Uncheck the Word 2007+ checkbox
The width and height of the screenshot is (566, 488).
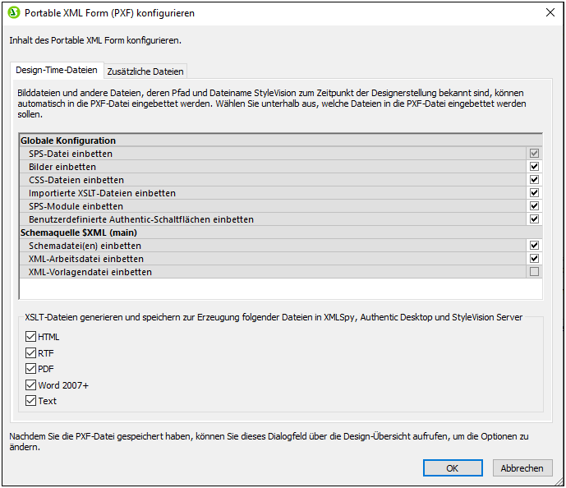pos(31,385)
